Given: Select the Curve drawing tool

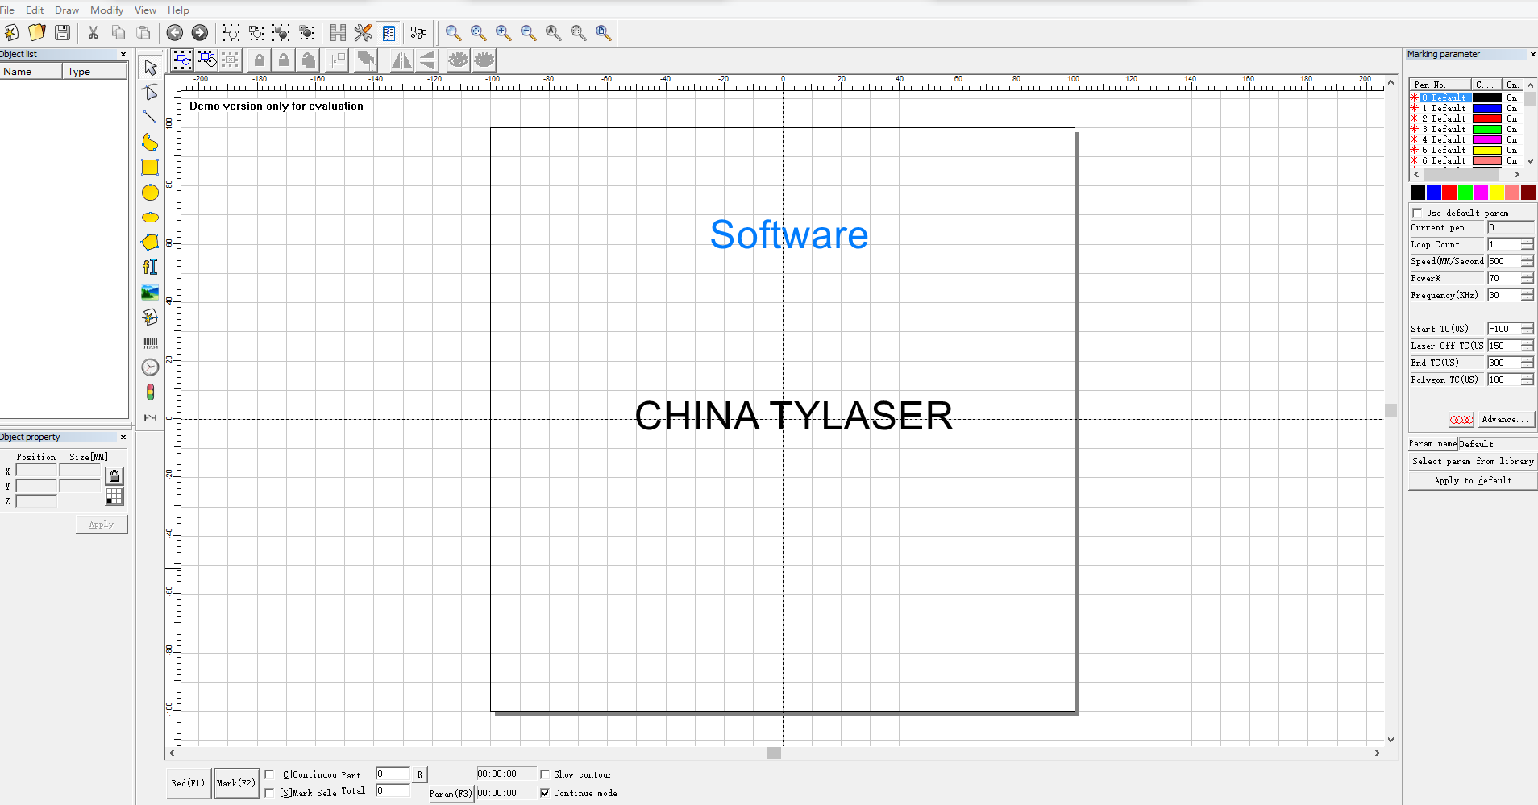Looking at the screenshot, I should (x=150, y=142).
